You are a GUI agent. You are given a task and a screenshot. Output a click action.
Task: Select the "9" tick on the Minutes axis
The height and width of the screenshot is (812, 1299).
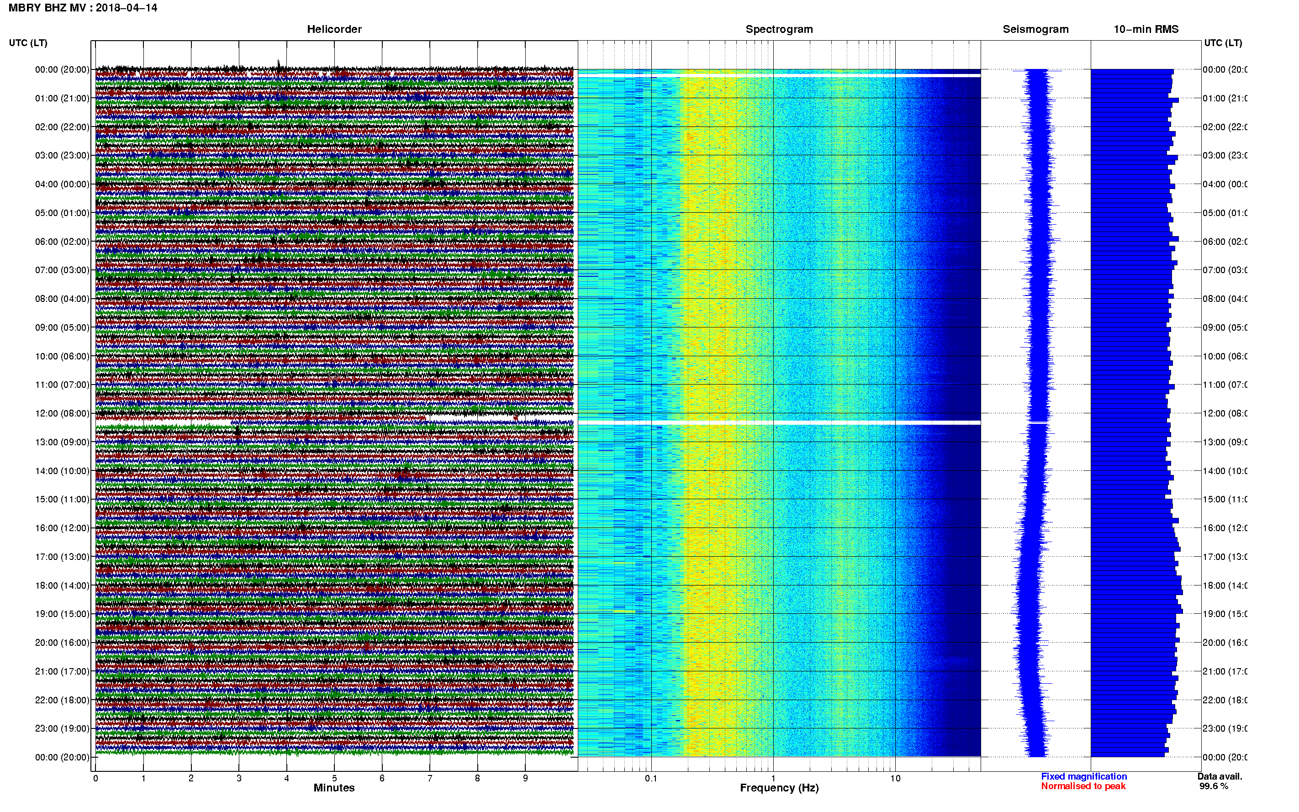coord(525,778)
